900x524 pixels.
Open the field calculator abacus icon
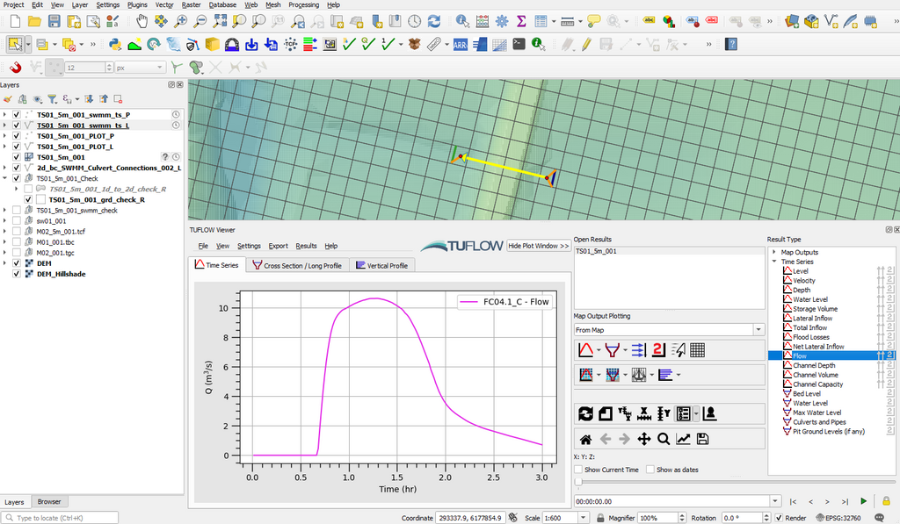point(482,20)
